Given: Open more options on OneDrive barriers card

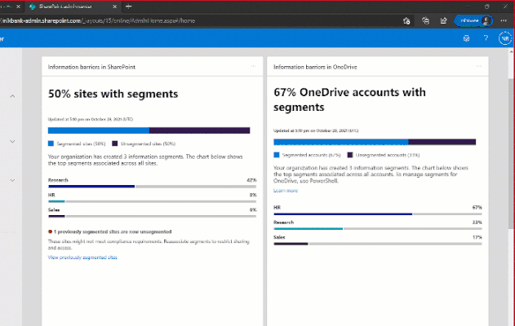Looking at the screenshot, I should 478,66.
